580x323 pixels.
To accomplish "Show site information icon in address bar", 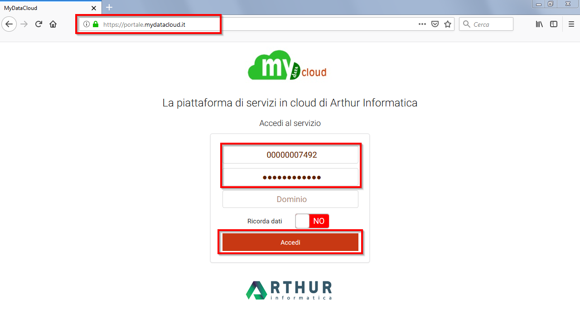I will (87, 24).
